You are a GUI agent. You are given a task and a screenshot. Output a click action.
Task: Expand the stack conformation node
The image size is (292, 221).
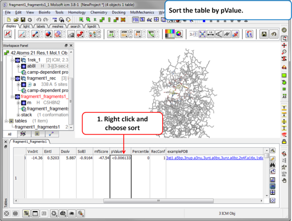click(x=18, y=115)
